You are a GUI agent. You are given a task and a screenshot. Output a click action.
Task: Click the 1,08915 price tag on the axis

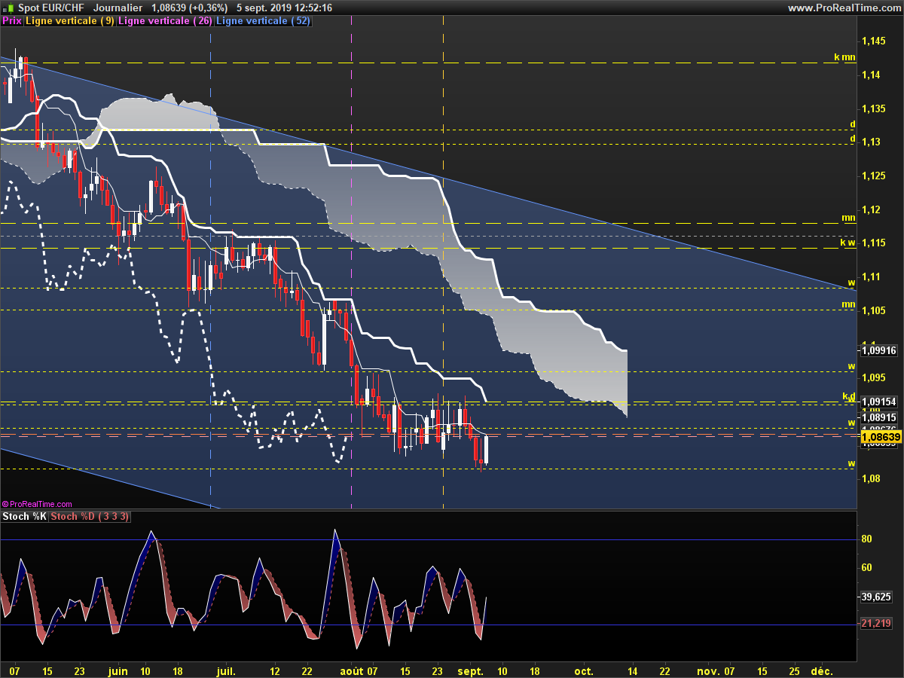(878, 417)
